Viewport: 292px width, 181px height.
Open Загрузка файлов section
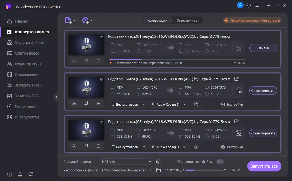point(26,43)
